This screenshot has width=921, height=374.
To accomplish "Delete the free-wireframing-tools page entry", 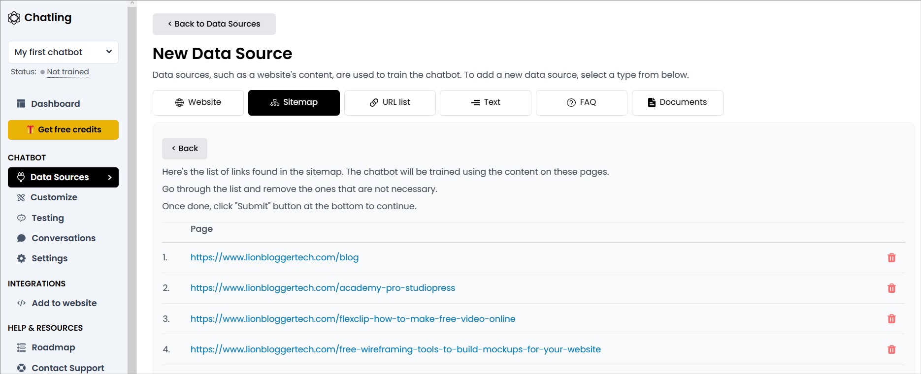I will pyautogui.click(x=891, y=349).
